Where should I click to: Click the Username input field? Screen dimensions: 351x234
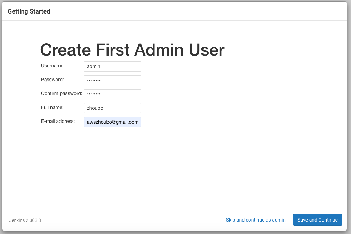112,66
